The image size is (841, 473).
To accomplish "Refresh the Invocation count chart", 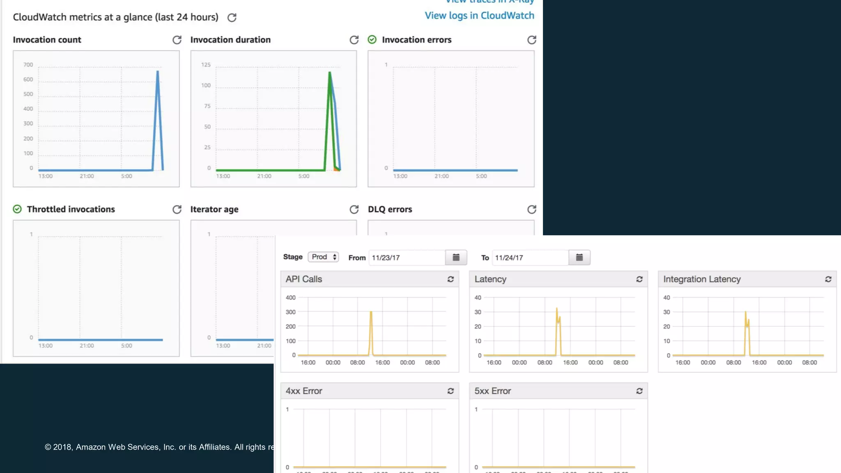I will [x=177, y=40].
